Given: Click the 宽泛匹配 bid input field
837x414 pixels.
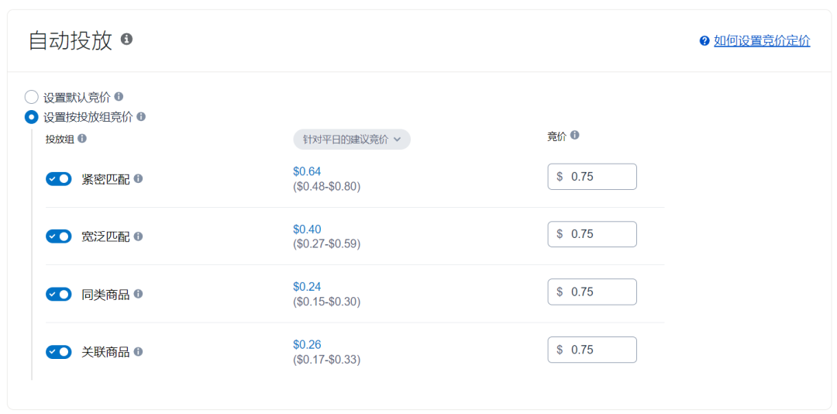Looking at the screenshot, I should (x=592, y=234).
